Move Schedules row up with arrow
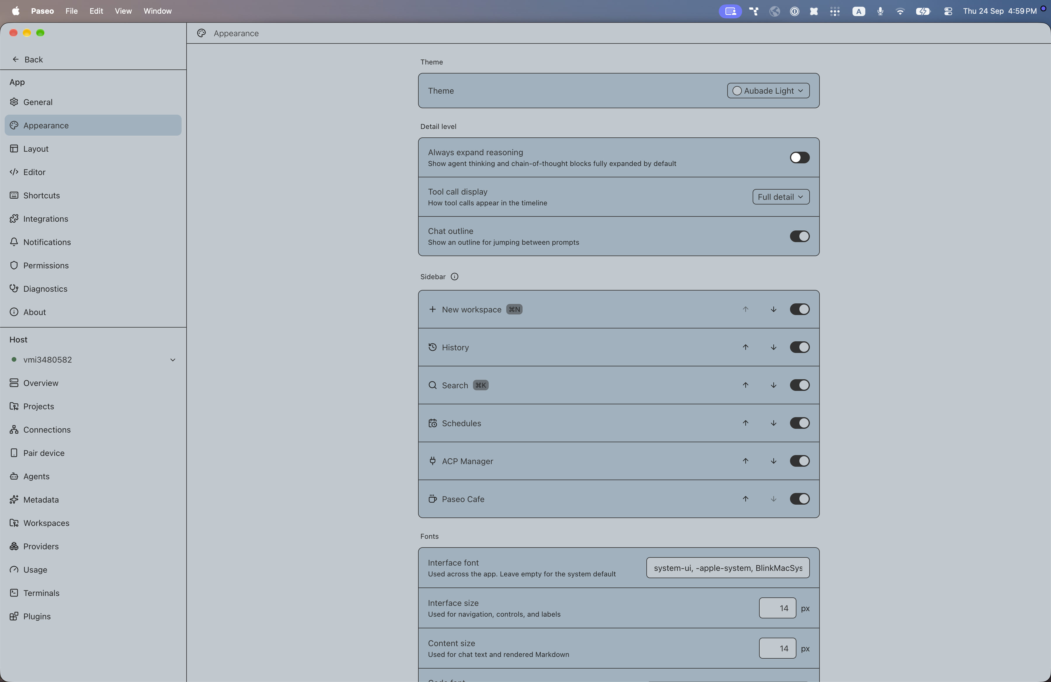 coord(745,423)
